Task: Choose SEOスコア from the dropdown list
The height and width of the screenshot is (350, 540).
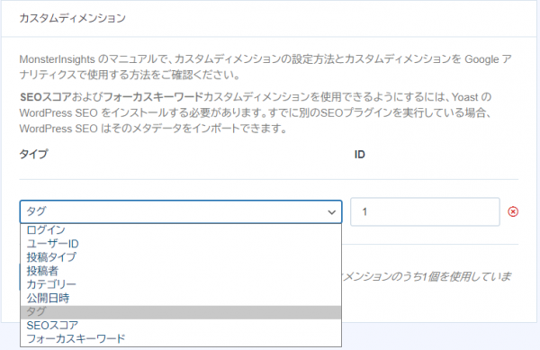Action: (181, 325)
